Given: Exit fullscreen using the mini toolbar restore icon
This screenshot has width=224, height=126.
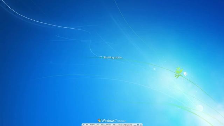Looking at the screenshot, I should coord(138,125).
